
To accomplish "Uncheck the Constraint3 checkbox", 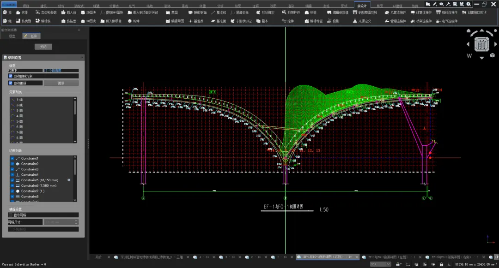I will click(x=12, y=169).
